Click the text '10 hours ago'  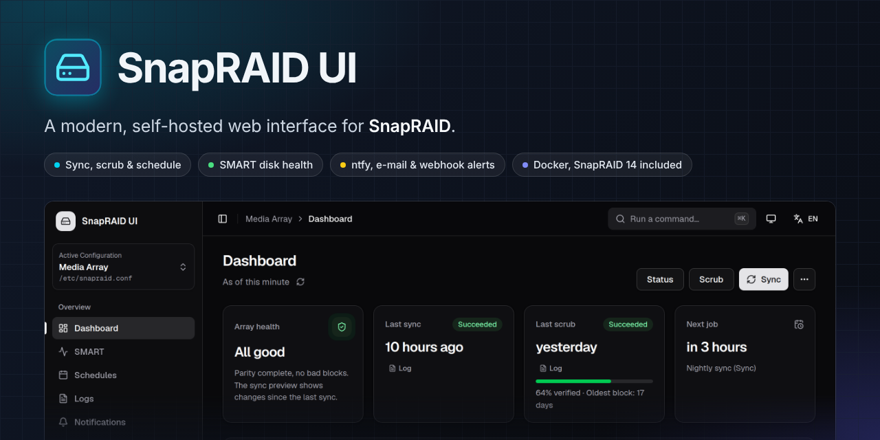point(424,347)
